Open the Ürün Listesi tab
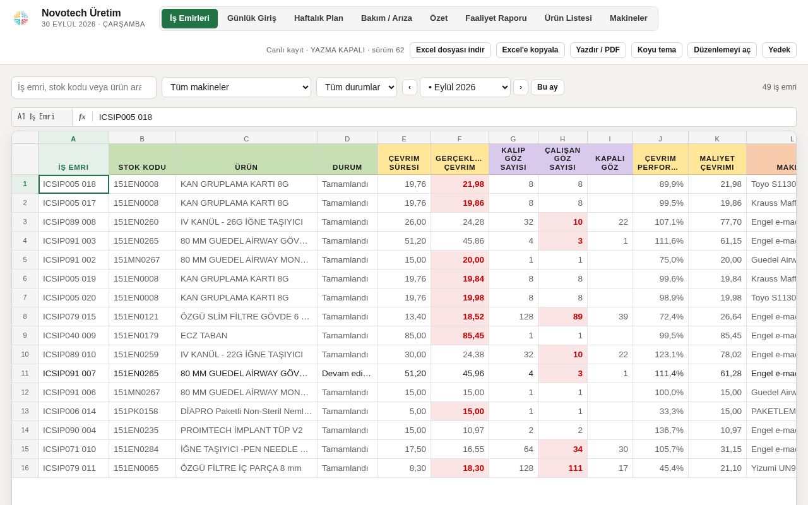This screenshot has height=505, width=808. click(568, 18)
